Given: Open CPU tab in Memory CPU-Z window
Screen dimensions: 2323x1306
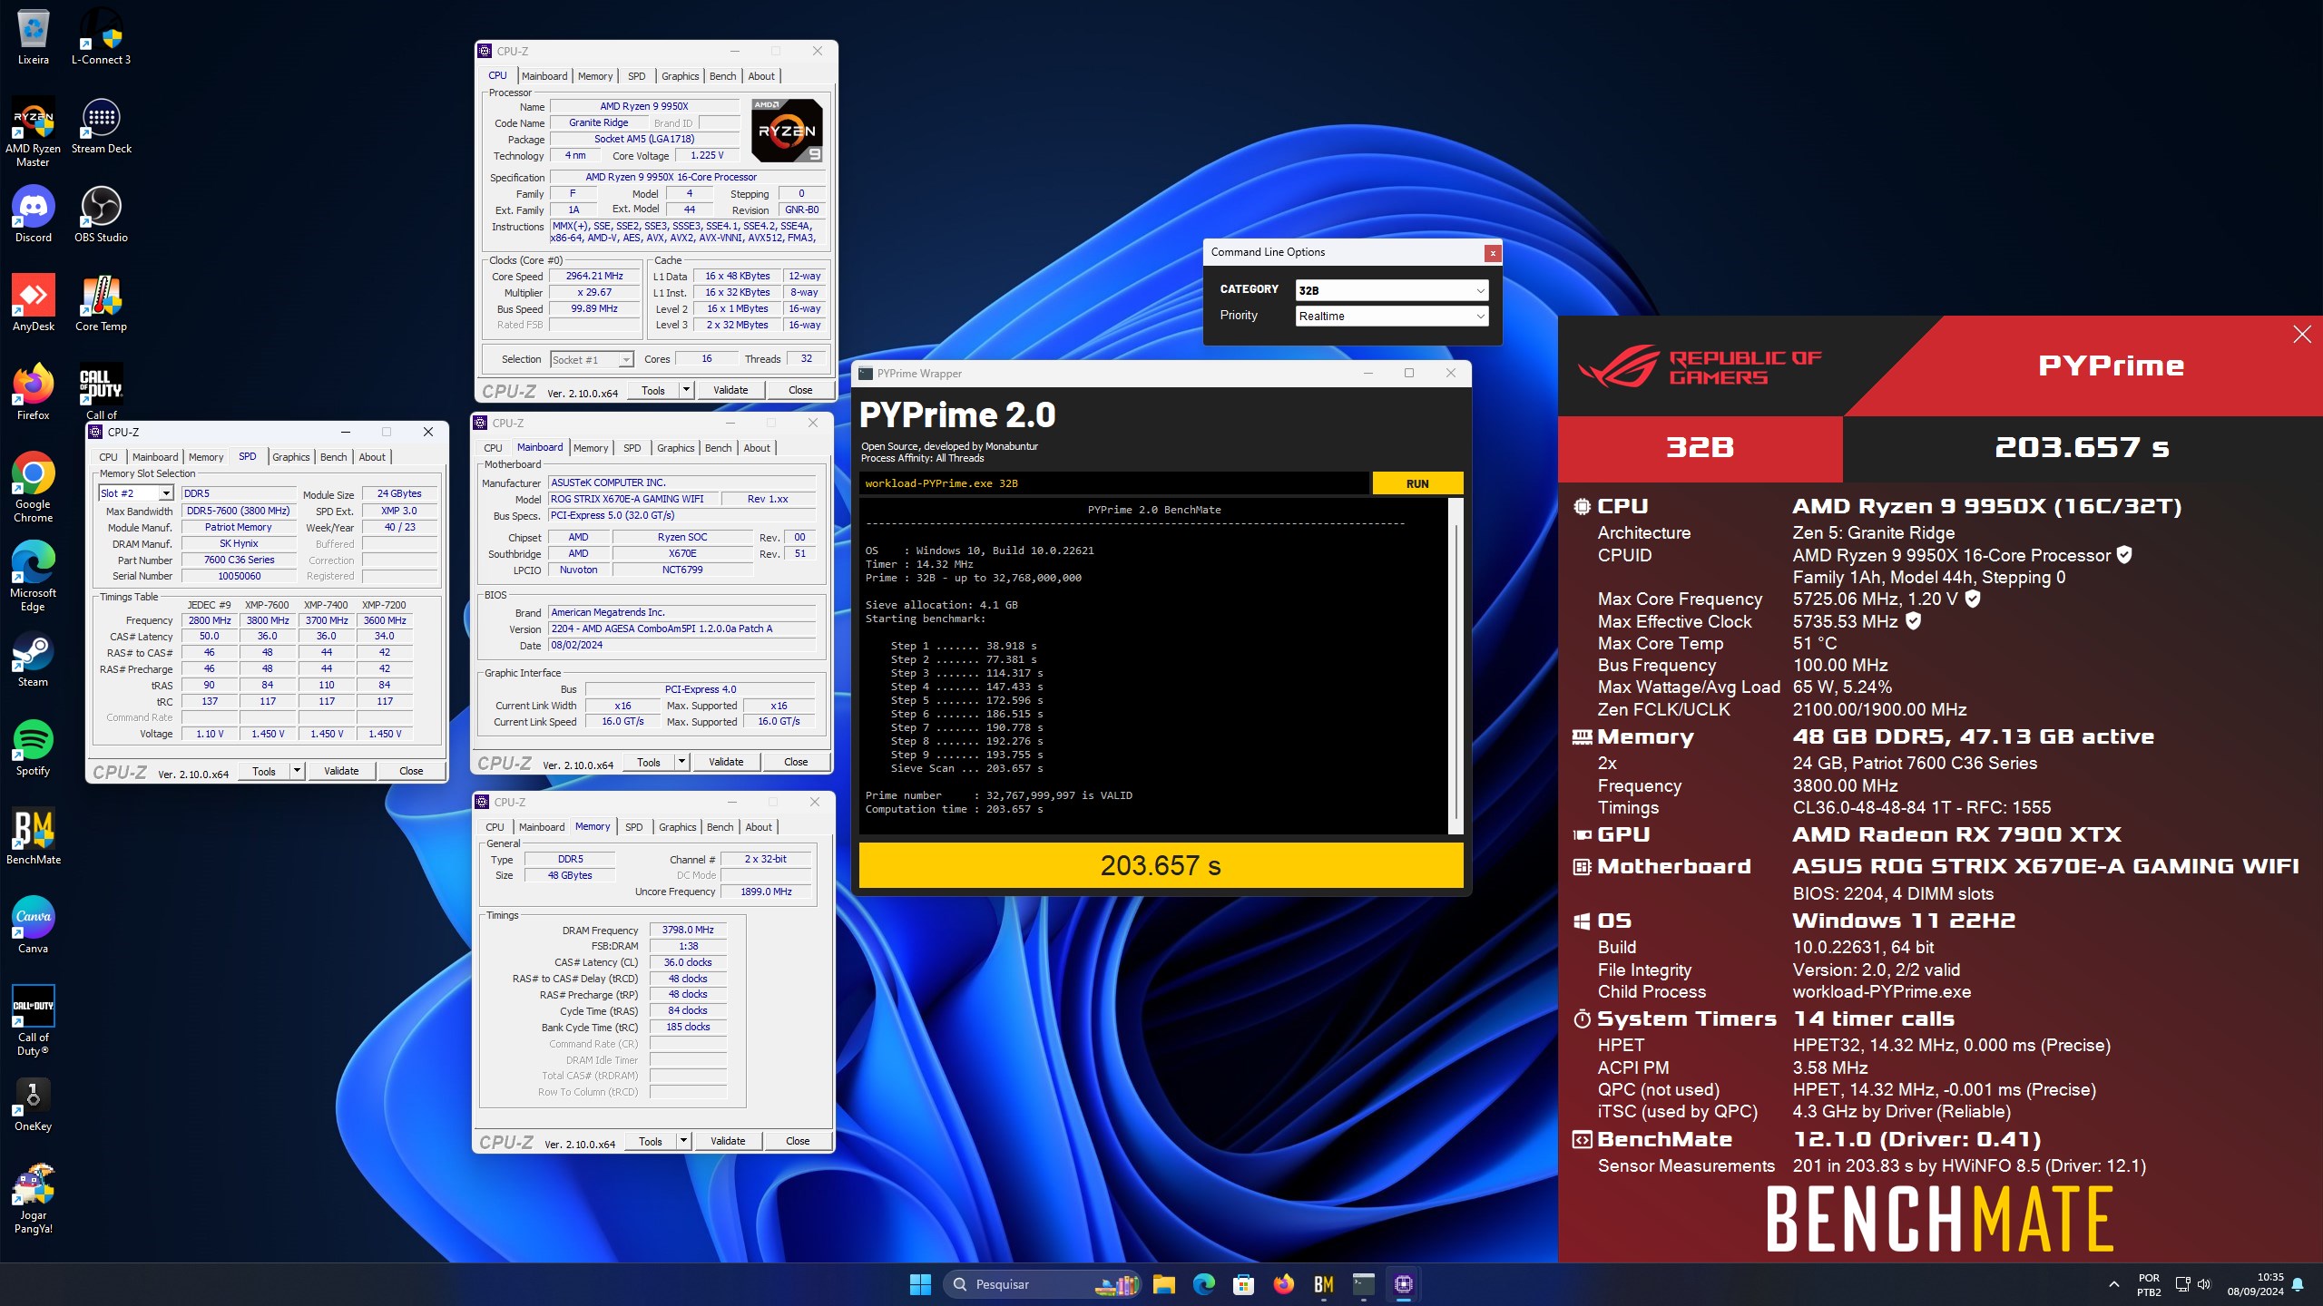Looking at the screenshot, I should pos(495,827).
